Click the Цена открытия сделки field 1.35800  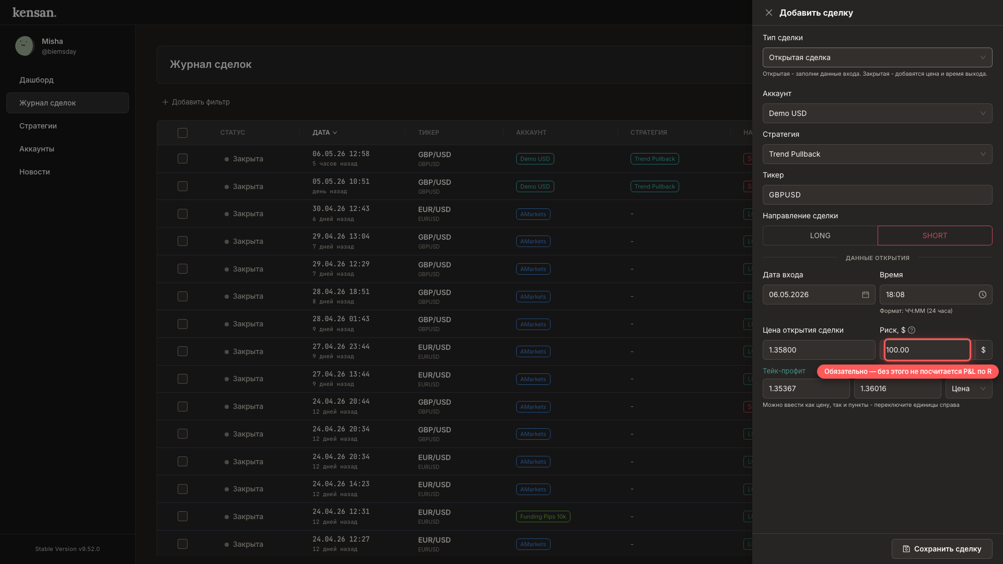tap(819, 350)
